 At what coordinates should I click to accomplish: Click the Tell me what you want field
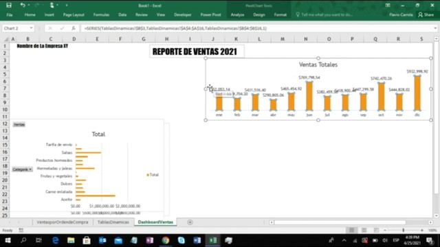point(324,14)
